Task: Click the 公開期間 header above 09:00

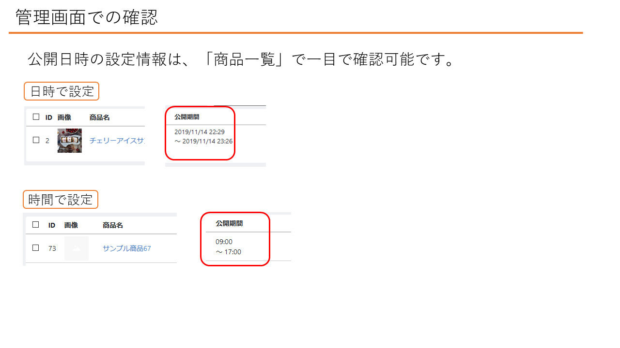Action: [229, 224]
